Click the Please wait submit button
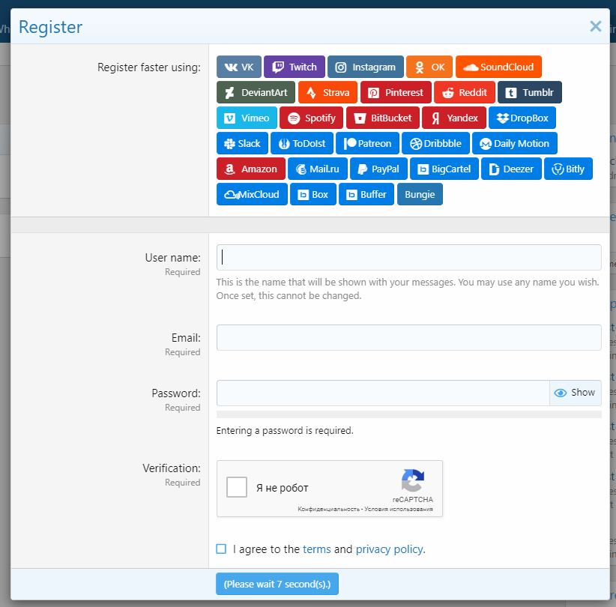 point(277,584)
